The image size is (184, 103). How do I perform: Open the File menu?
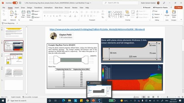pos(4,8)
